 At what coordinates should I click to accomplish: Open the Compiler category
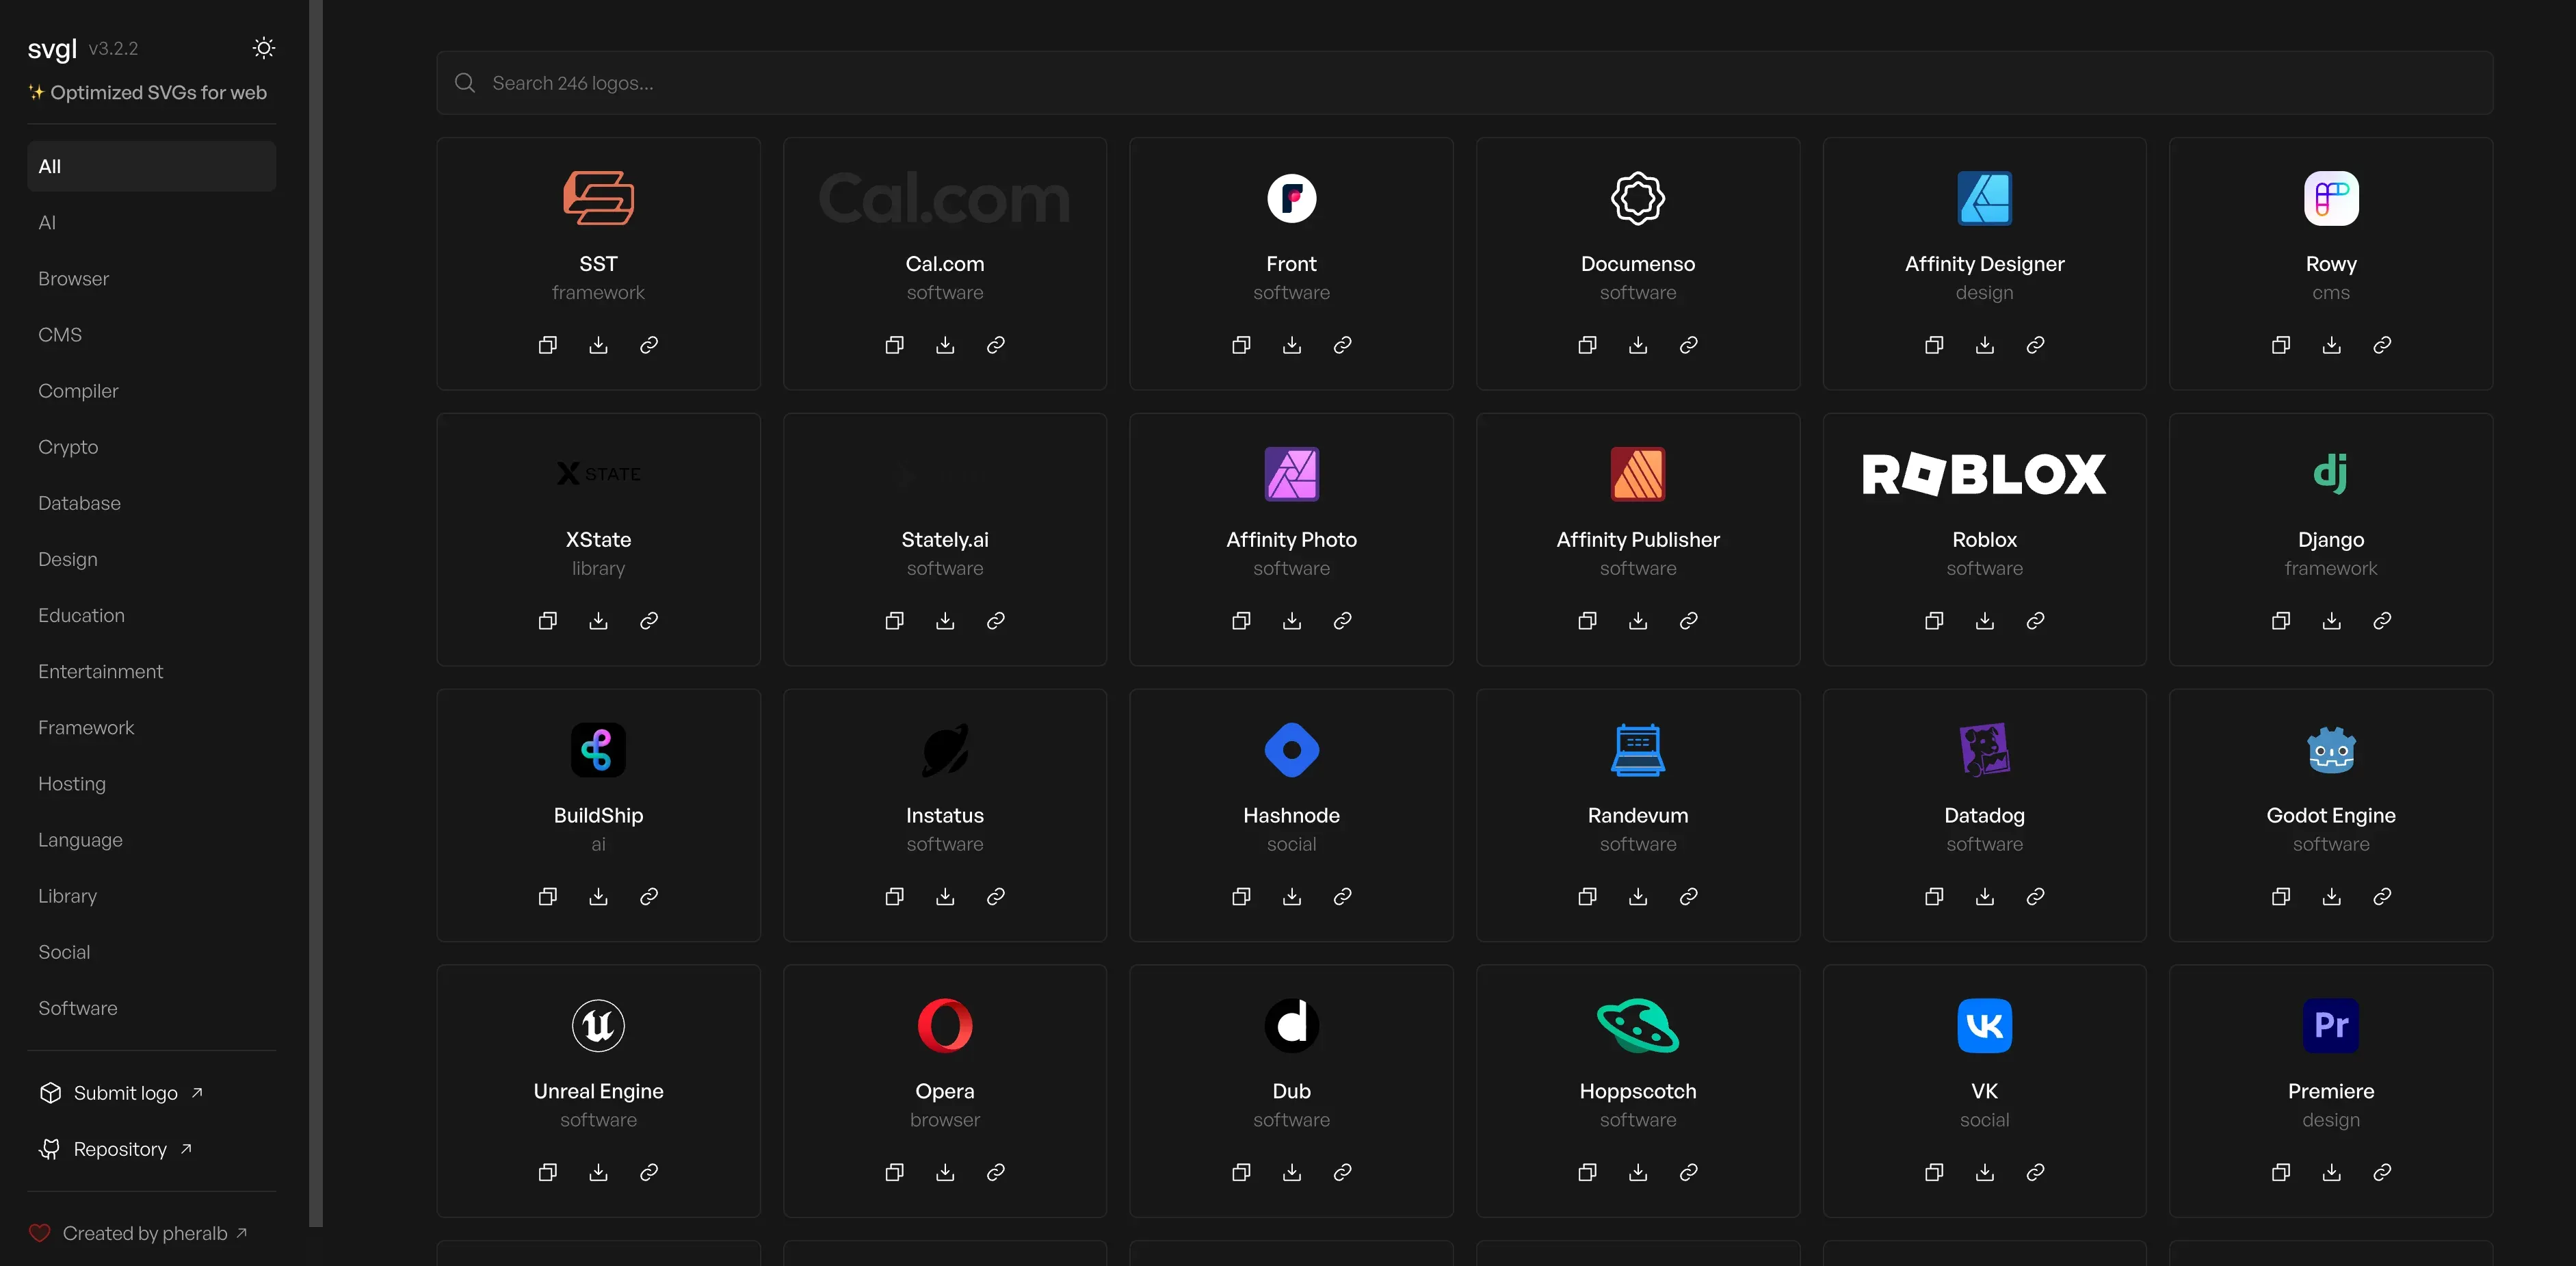(152, 390)
